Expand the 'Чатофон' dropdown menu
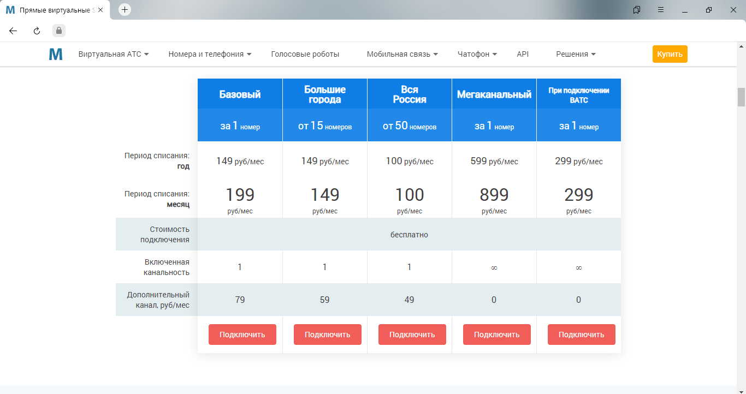 477,54
